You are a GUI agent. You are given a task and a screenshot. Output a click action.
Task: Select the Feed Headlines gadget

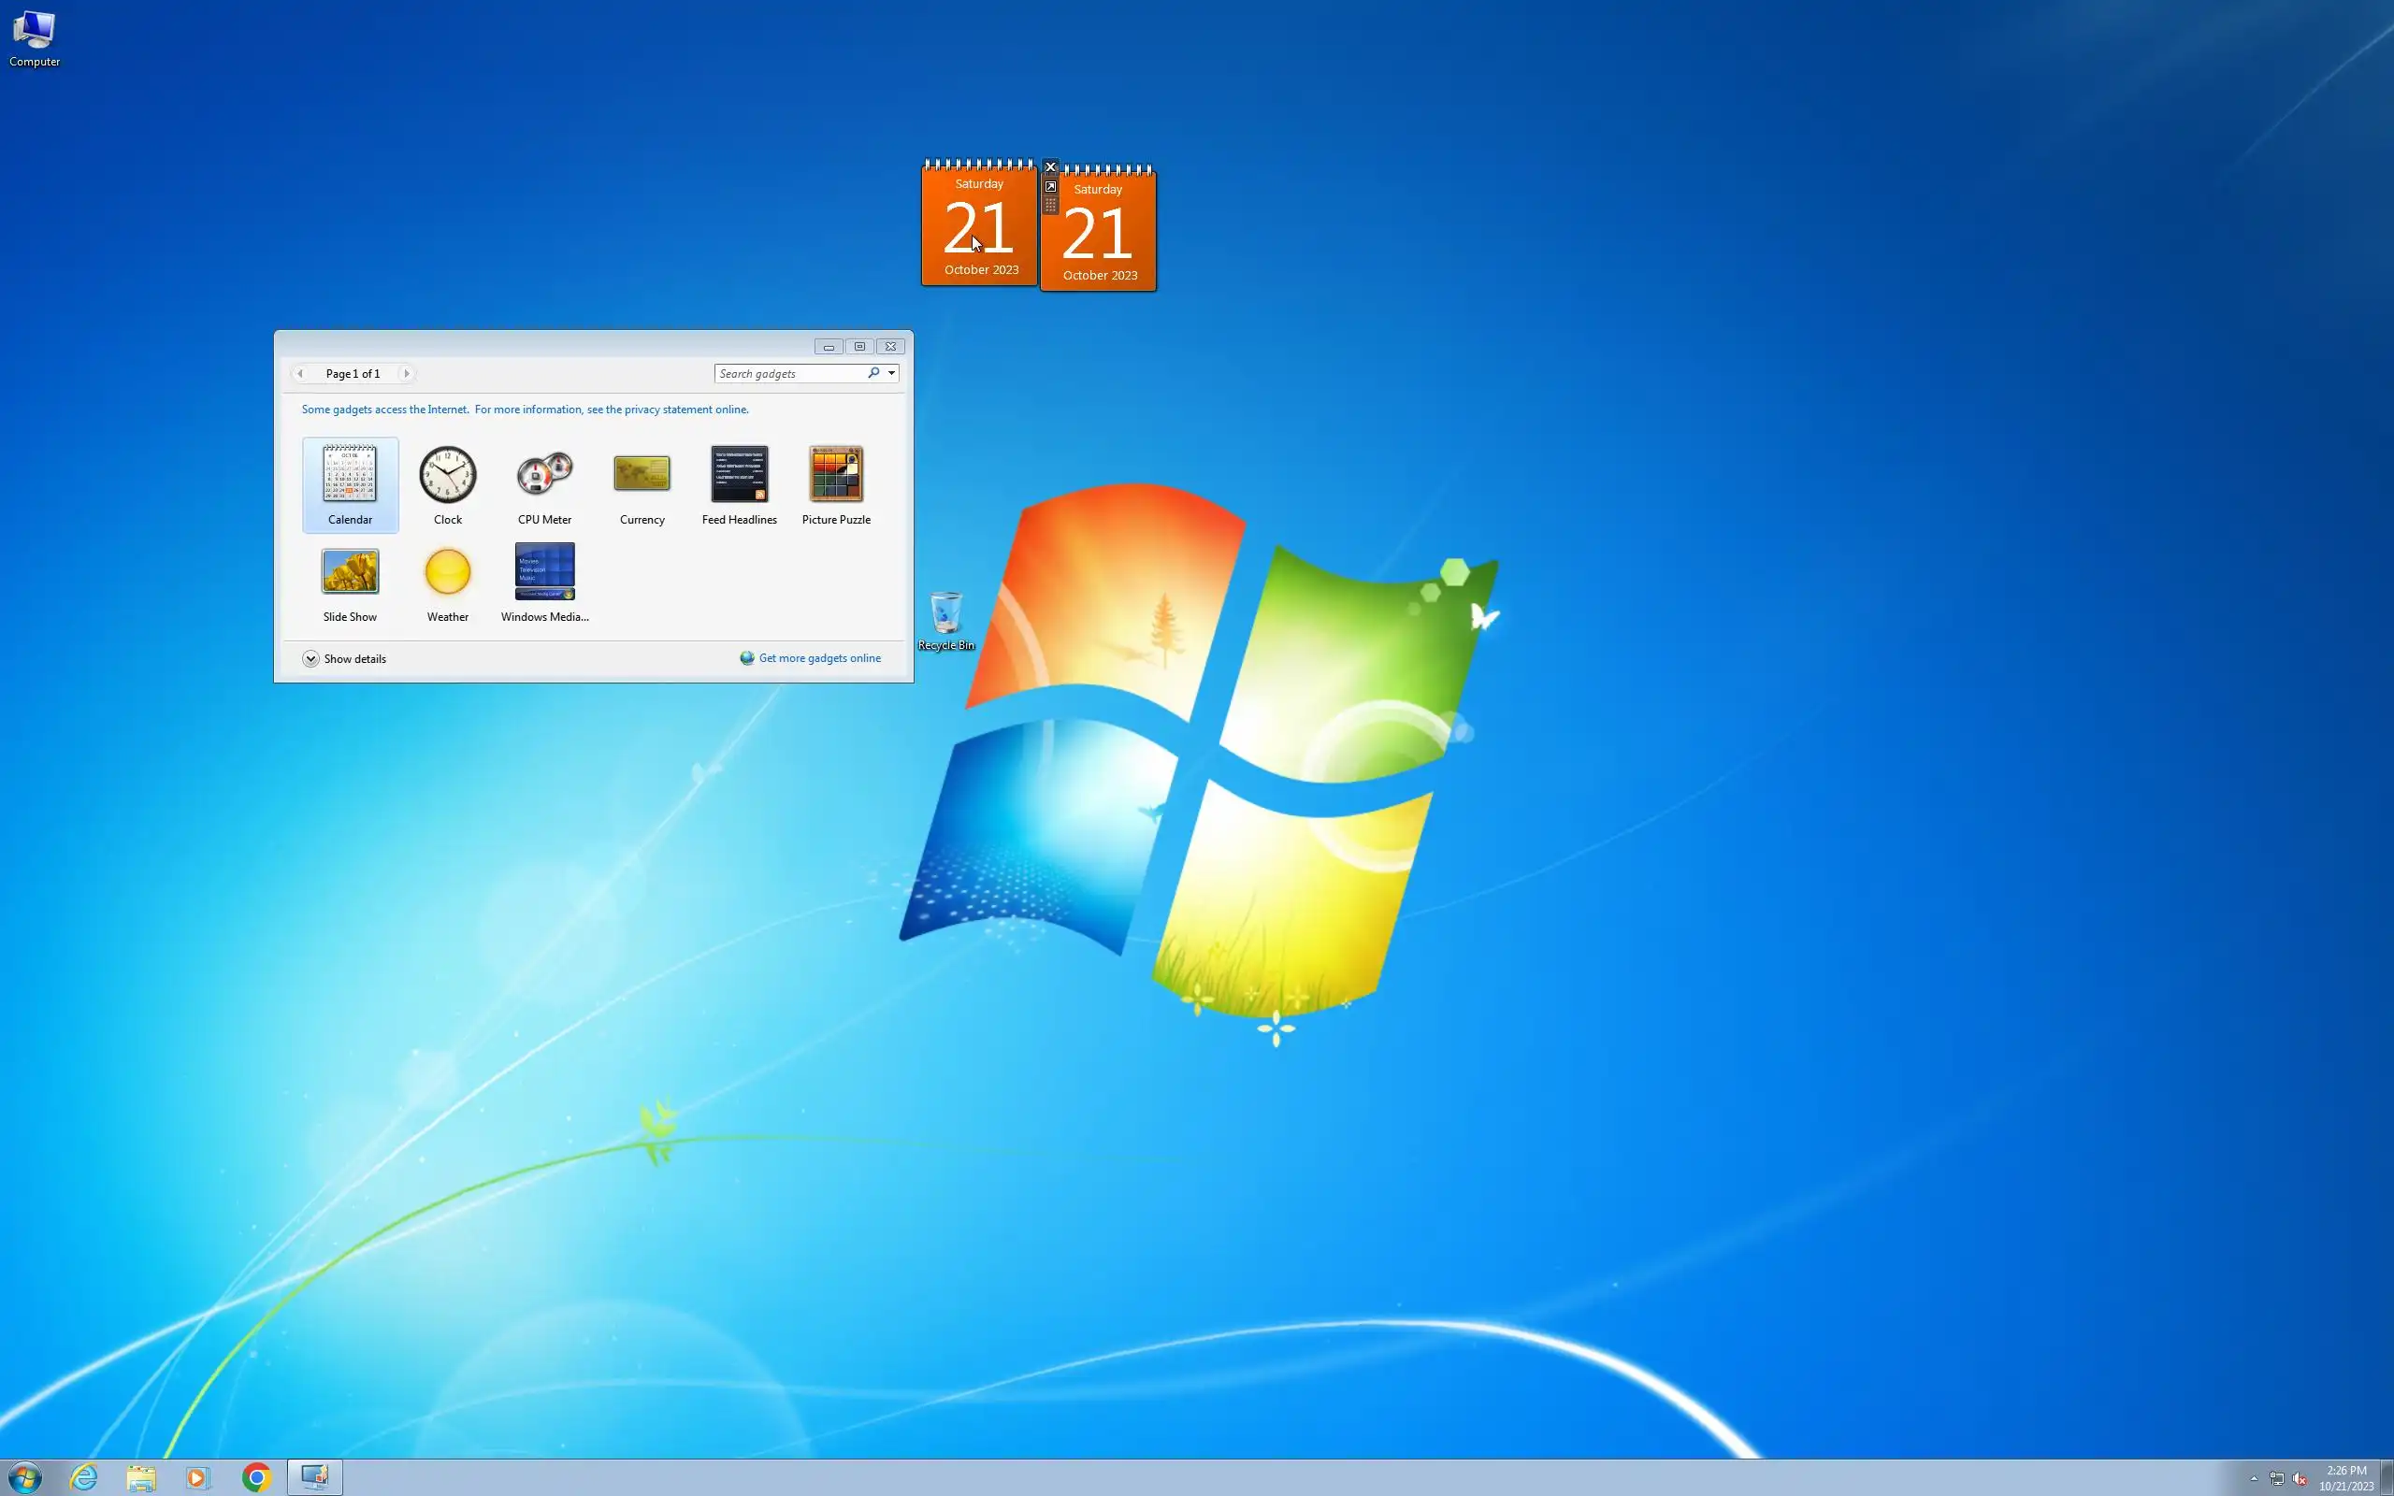click(739, 475)
